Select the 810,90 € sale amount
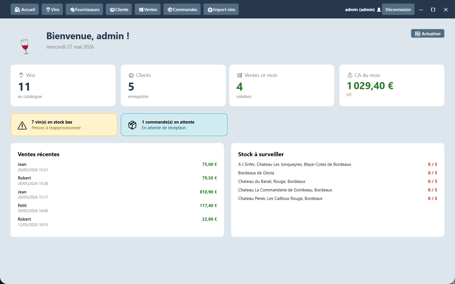Screen dimensions: 455x284 point(208,192)
